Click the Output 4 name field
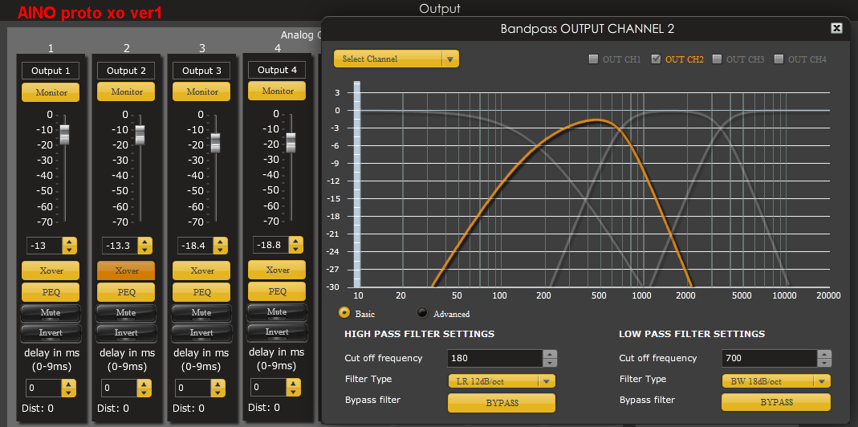 coord(277,70)
